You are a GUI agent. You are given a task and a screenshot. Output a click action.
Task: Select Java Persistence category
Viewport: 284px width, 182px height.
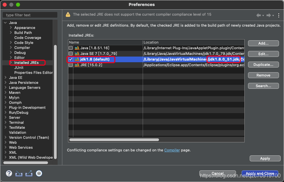24,83
